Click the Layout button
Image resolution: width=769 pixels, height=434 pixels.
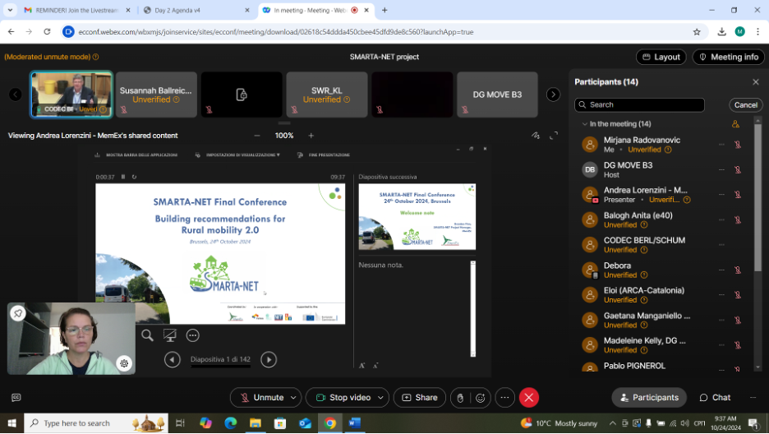pyautogui.click(x=661, y=57)
